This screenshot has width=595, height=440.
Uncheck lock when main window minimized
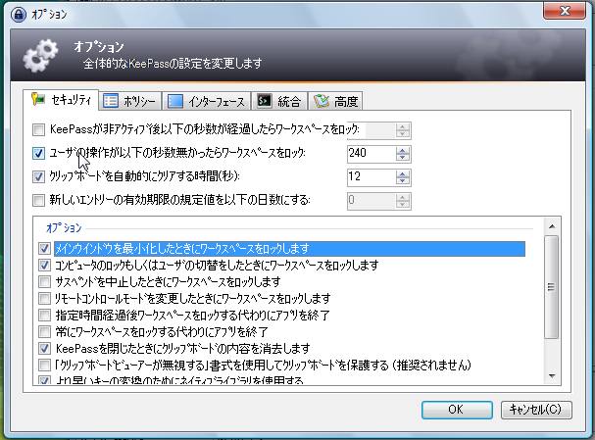click(x=44, y=249)
